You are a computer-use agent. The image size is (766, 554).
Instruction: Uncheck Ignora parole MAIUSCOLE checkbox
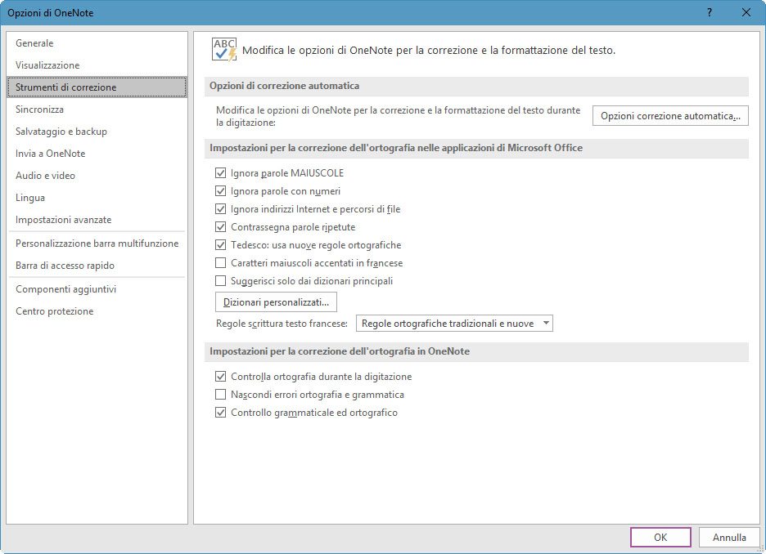point(220,173)
